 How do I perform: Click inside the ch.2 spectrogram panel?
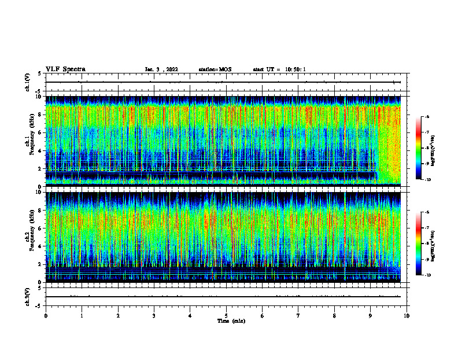tap(223, 237)
